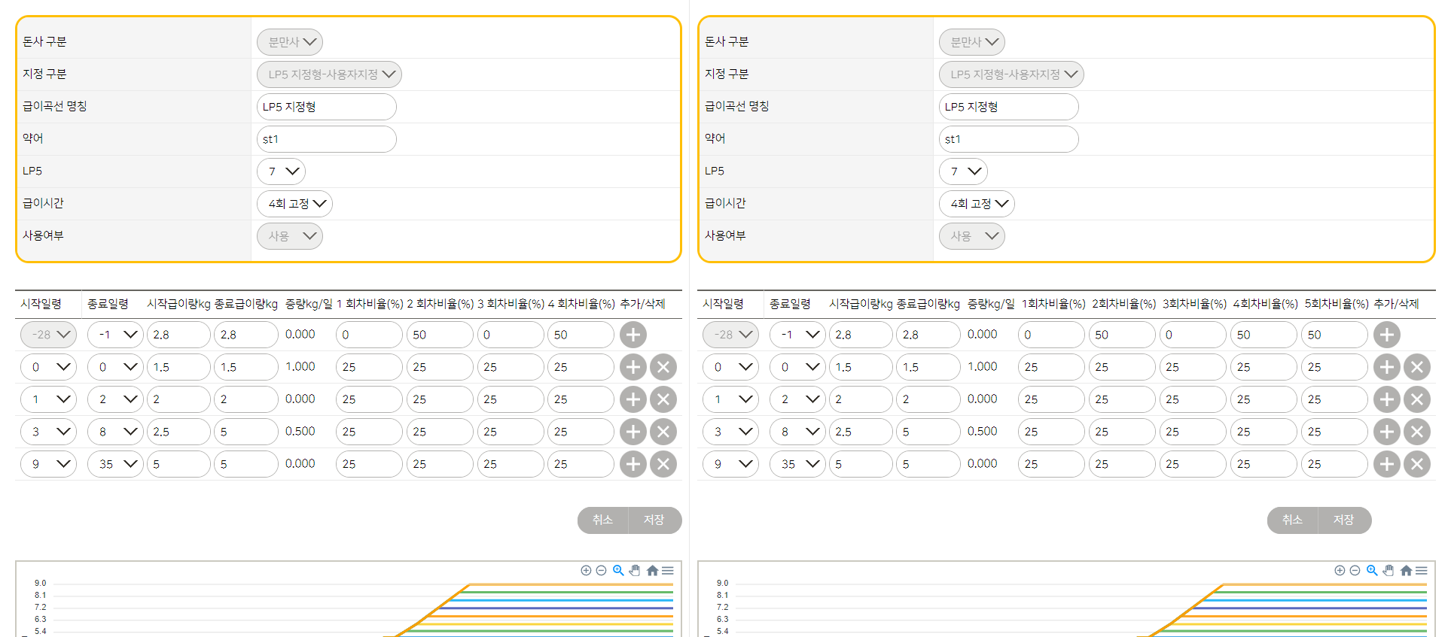Zoom in on left chart

[x=586, y=571]
